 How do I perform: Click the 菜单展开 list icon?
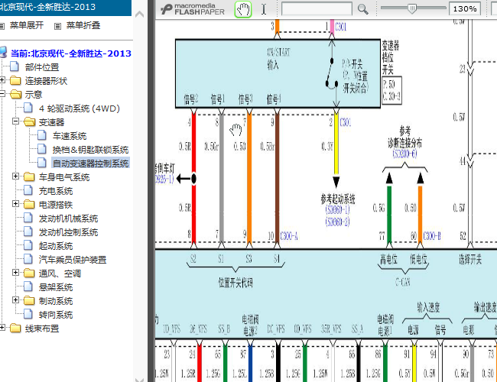2,26
